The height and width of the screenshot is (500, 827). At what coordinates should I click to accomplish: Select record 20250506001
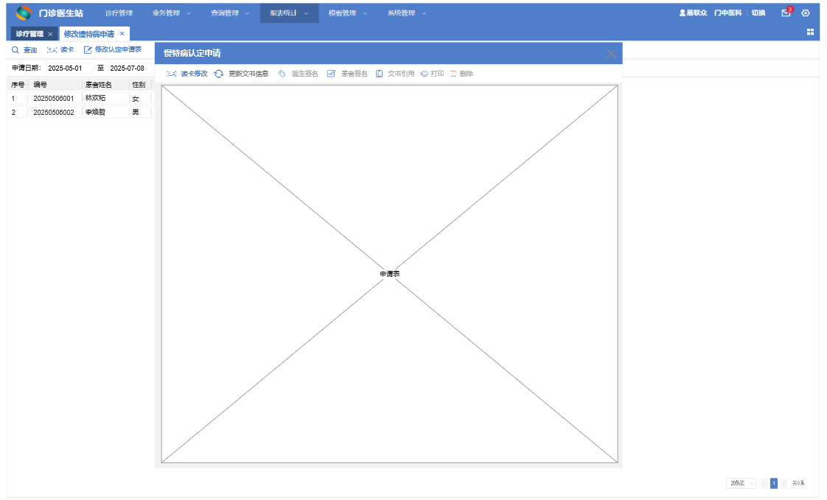tap(53, 99)
